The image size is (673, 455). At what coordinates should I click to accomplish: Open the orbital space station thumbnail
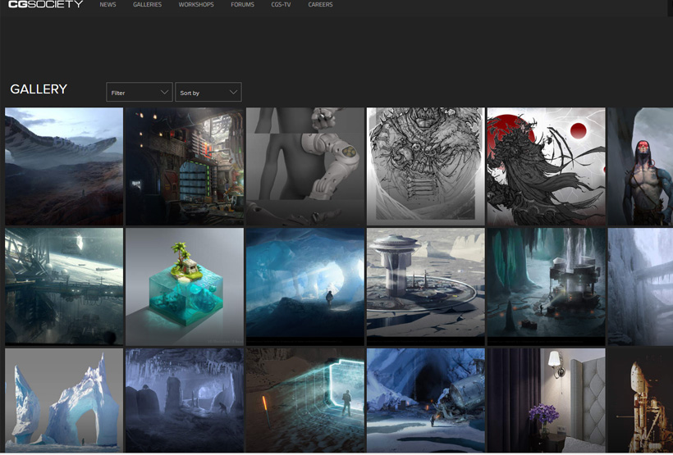64,286
